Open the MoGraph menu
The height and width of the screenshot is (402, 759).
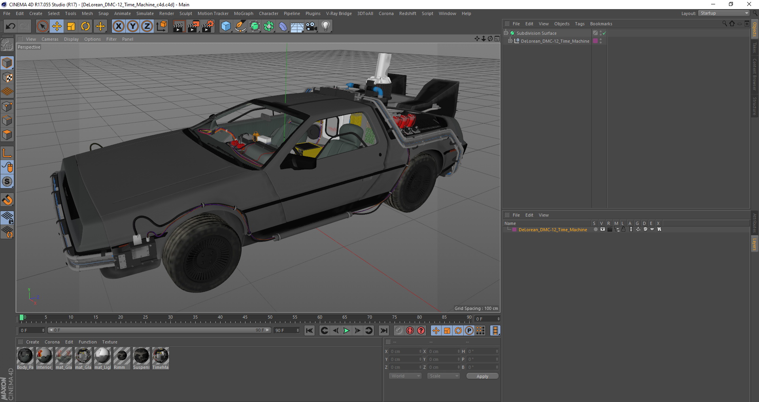click(244, 13)
